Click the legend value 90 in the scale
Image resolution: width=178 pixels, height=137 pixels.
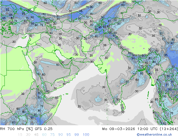(x=60, y=135)
